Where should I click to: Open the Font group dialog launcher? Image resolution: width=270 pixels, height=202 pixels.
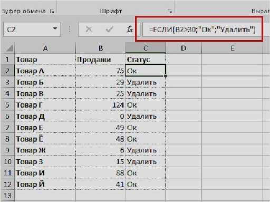coord(169,11)
